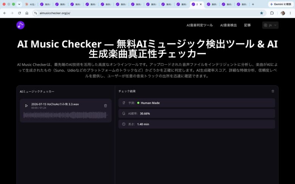Click the AI Music Checker purple logo
295x184 pixels.
[20, 25]
